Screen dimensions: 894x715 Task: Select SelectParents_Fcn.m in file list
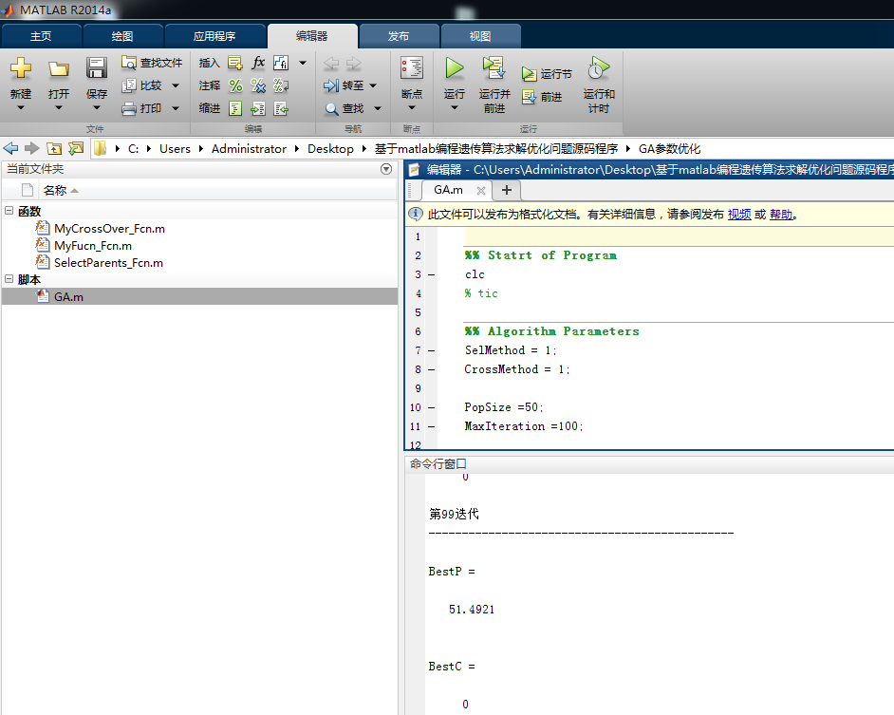pyautogui.click(x=108, y=263)
